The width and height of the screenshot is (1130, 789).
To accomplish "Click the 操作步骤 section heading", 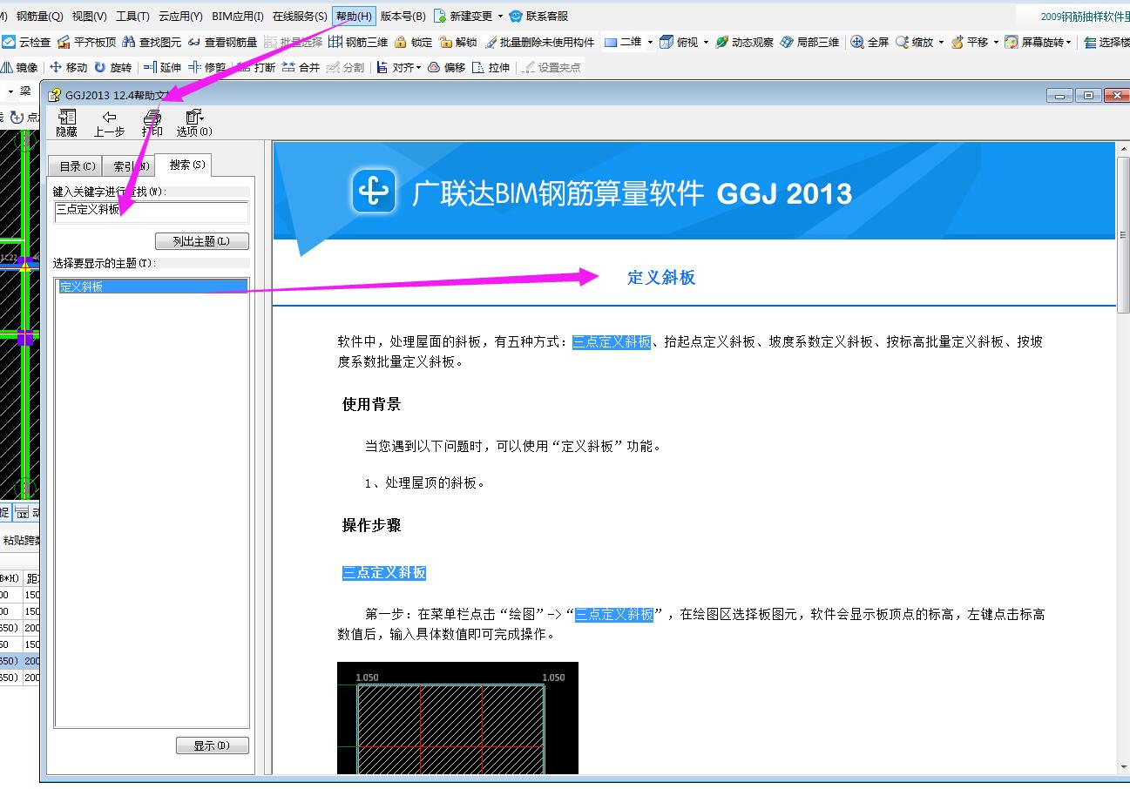I will (x=371, y=525).
